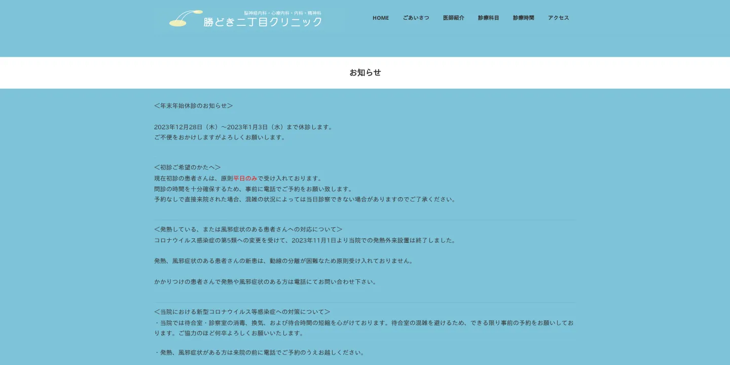Viewport: 730px width, 365px height.
Task: View the 診療科目 section
Action: (x=488, y=18)
